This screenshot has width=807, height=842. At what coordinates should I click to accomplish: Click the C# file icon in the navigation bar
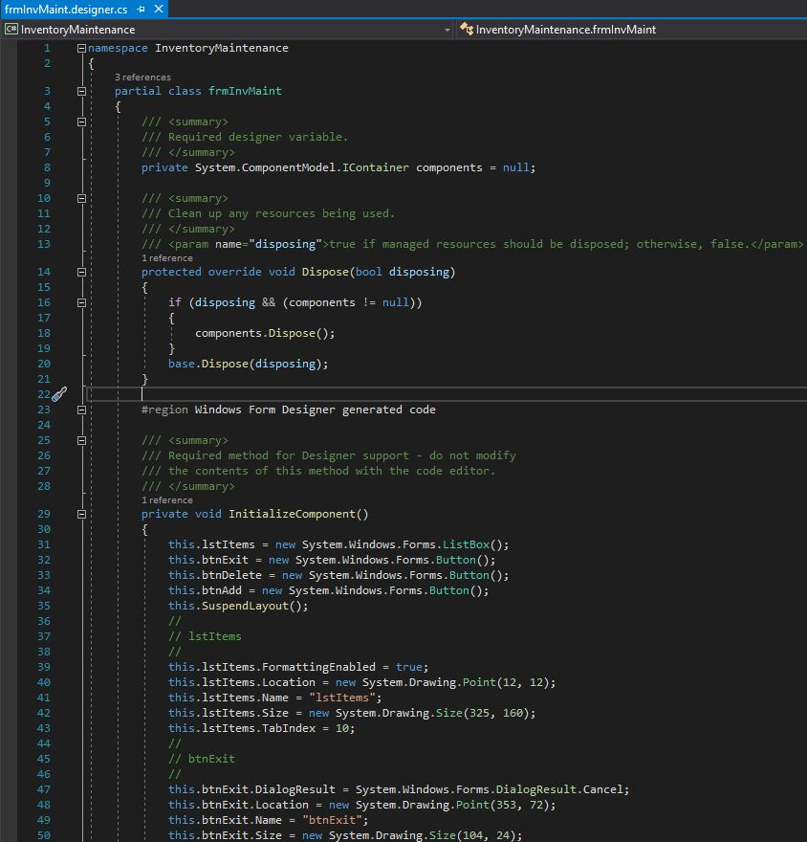pos(11,29)
